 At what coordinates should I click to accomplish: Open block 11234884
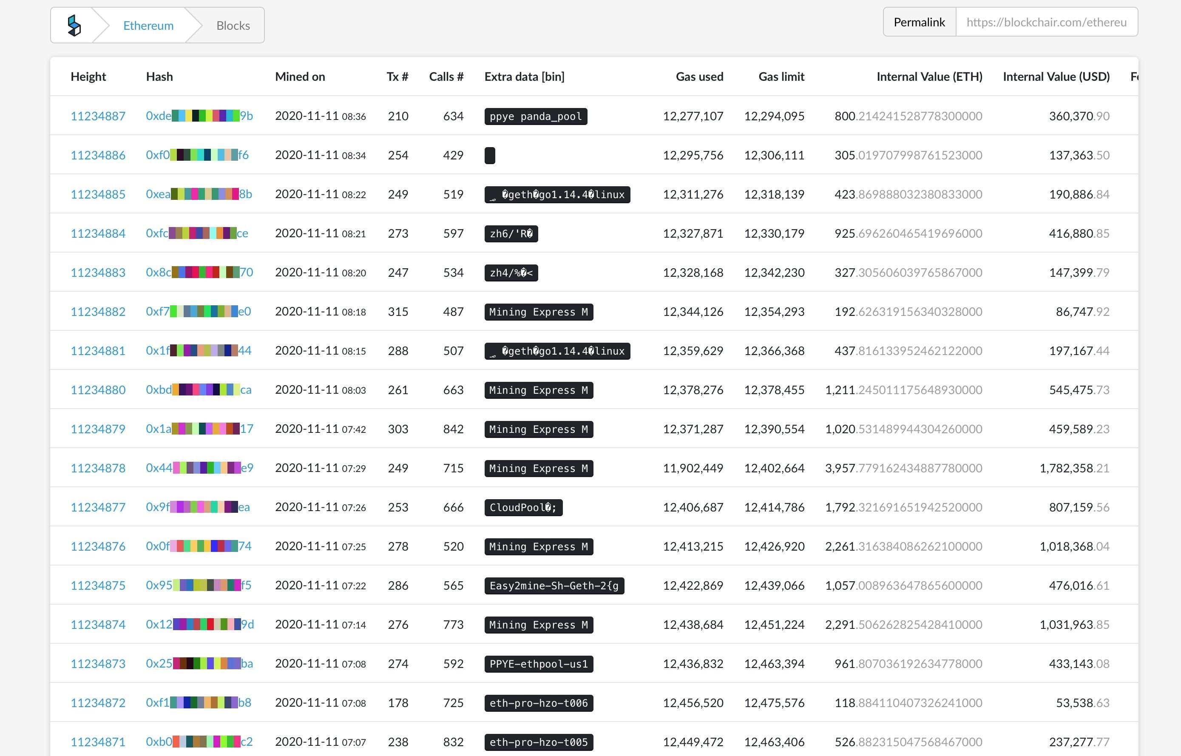[x=98, y=233]
